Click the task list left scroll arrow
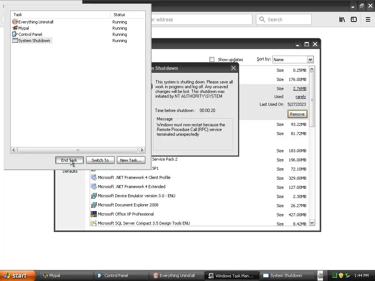375x281 pixels. [x=14, y=150]
